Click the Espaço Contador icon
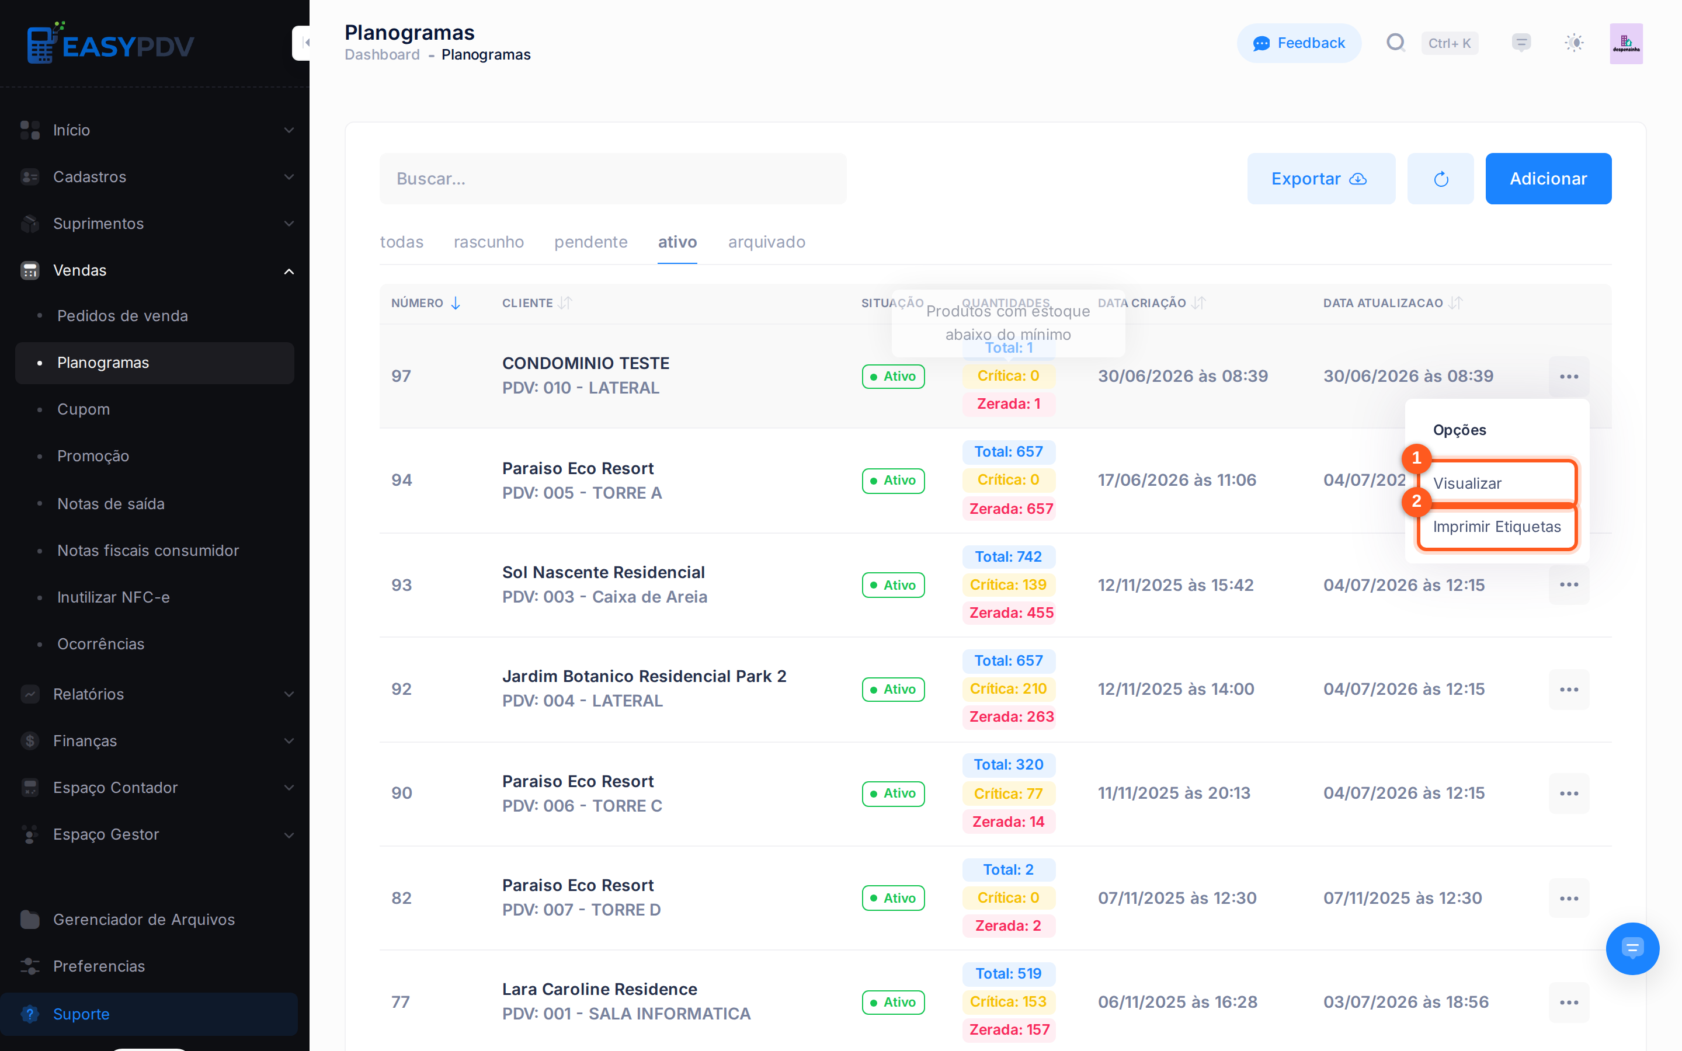 click(30, 788)
